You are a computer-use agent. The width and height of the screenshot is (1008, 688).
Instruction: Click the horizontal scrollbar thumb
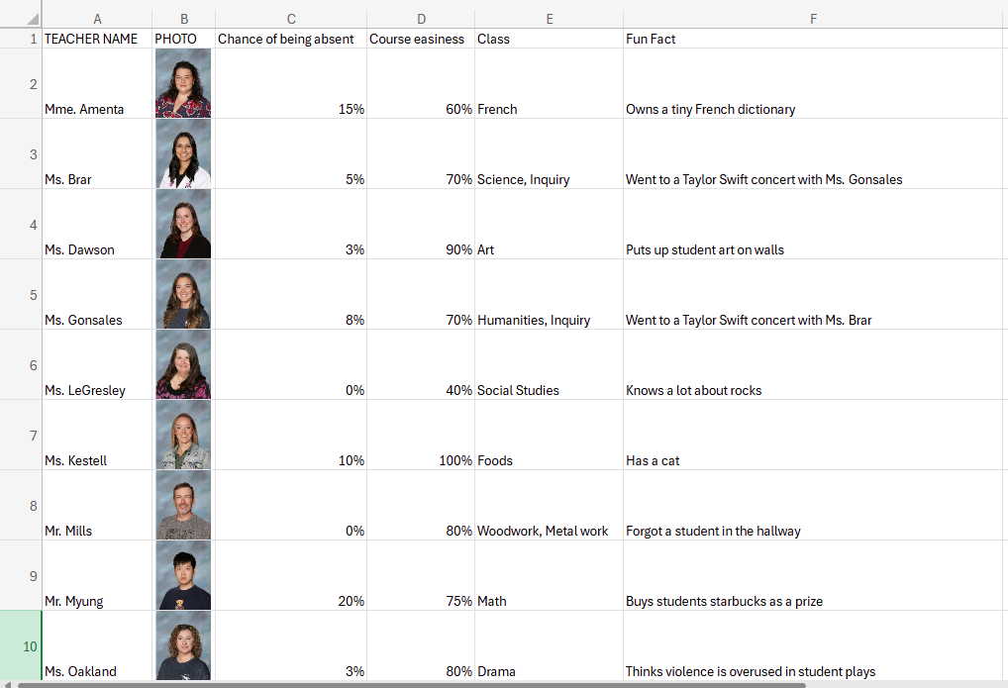(412, 685)
